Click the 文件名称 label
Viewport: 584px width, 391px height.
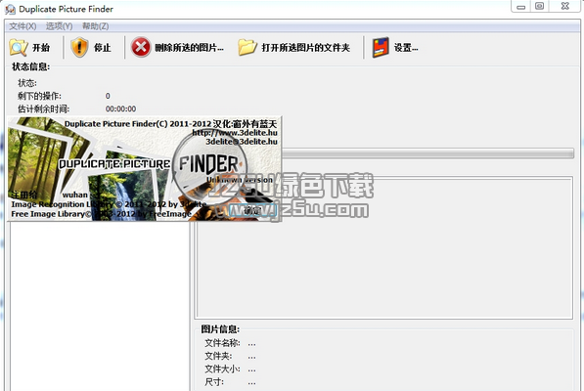click(222, 343)
